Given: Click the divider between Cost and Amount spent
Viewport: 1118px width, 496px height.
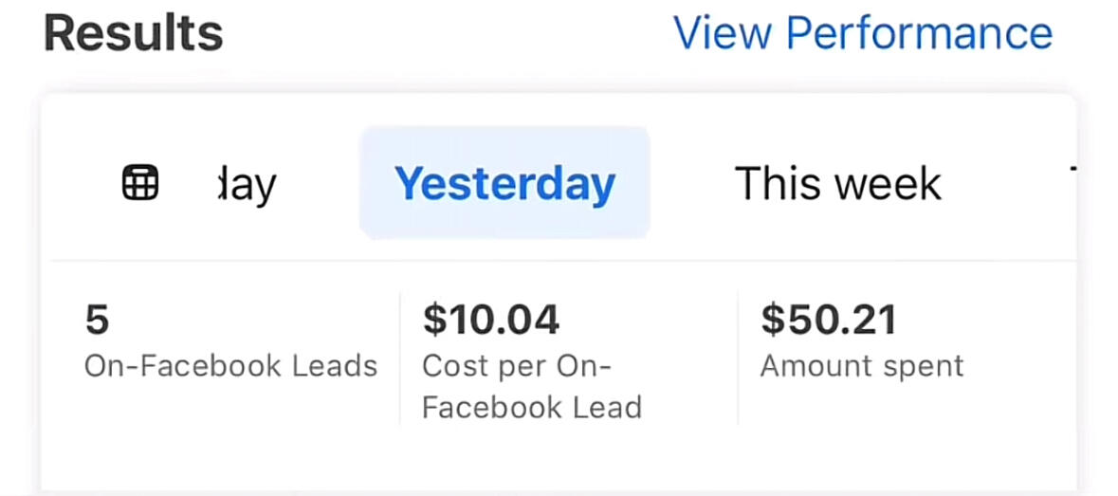Looking at the screenshot, I should pos(738,358).
